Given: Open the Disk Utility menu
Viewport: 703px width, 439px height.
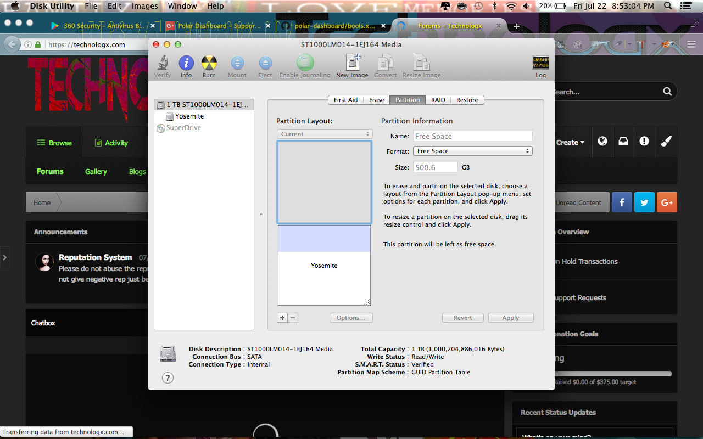Looking at the screenshot, I should click(x=52, y=6).
